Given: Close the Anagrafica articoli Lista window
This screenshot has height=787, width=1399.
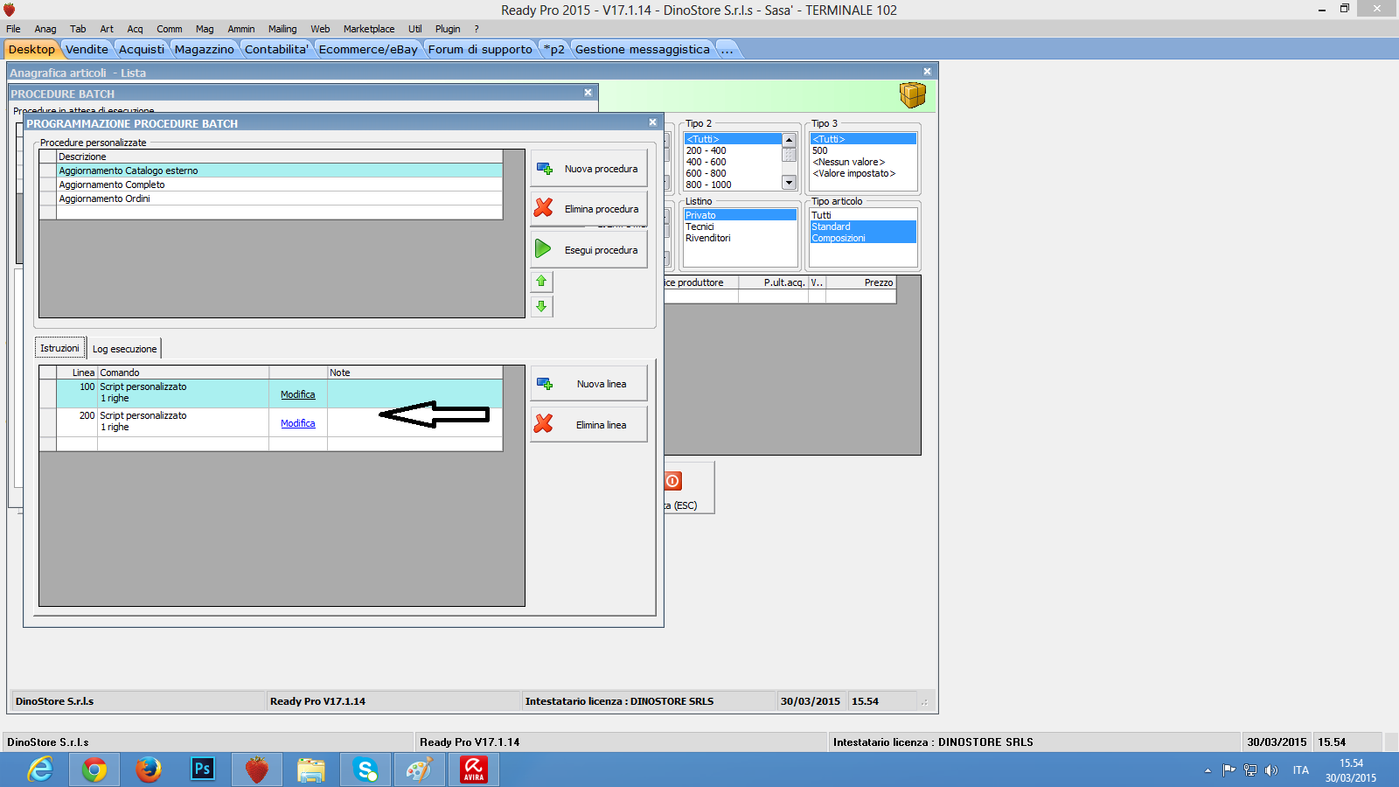Looking at the screenshot, I should [927, 72].
